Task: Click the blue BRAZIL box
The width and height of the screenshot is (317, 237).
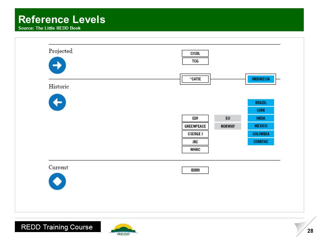Action: pos(261,103)
